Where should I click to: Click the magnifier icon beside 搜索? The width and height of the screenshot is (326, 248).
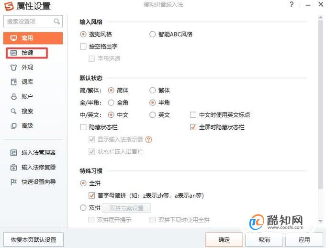tap(13, 111)
